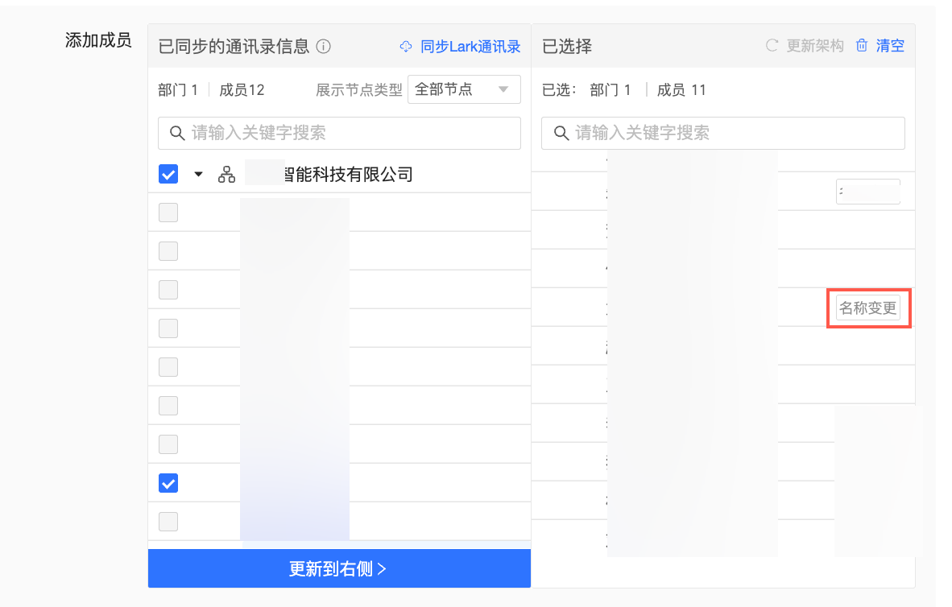The height and width of the screenshot is (607, 952).
Task: Click the 成员12 count text
Action: point(242,90)
